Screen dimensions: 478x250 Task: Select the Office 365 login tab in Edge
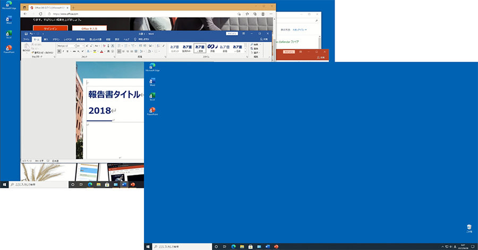point(49,7)
